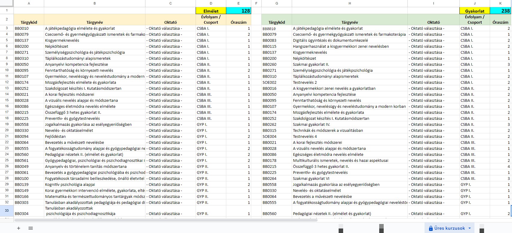Image resolution: width=512 pixels, height=233 pixels.
Task: Click the Szakmai gyakorlat VI cell
Action: [x=350, y=178]
